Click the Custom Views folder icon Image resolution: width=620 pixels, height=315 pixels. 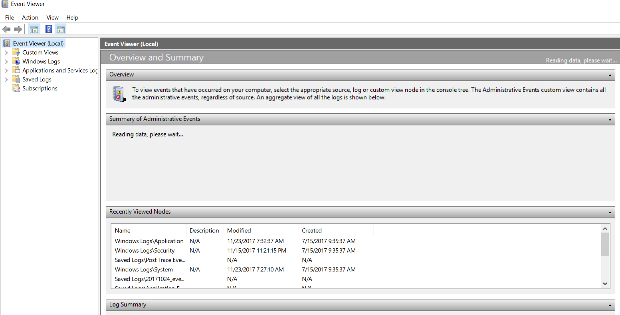(16, 52)
